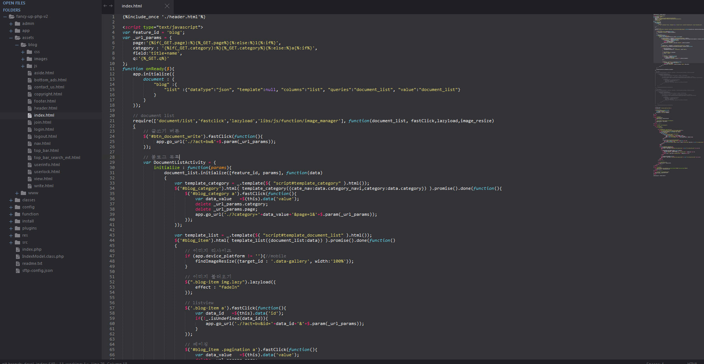This screenshot has height=364, width=704.
Task: Collapse the assets folder
Action: 11,38
